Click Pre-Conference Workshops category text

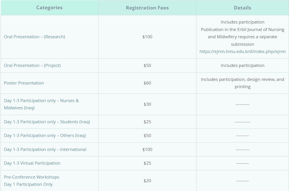(31, 177)
